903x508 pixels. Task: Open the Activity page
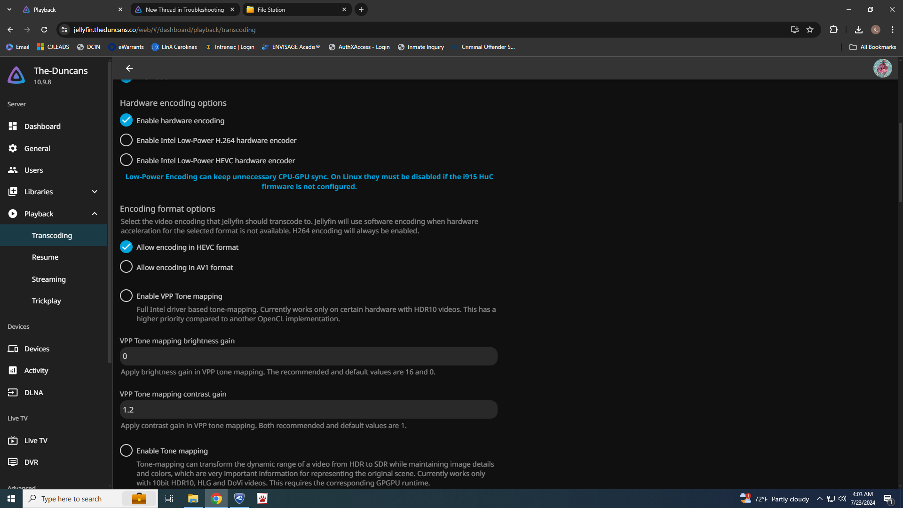pyautogui.click(x=36, y=370)
